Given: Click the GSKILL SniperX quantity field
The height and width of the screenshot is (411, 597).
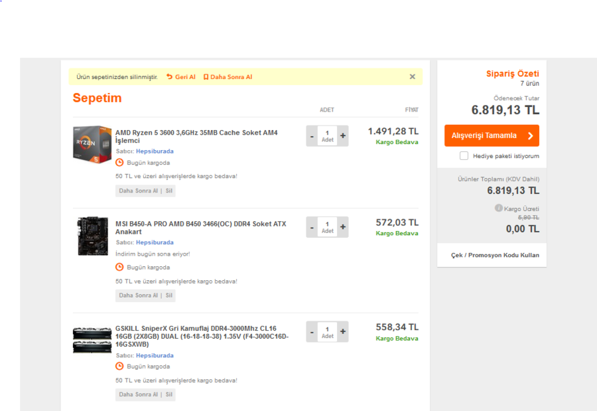Looking at the screenshot, I should [328, 332].
